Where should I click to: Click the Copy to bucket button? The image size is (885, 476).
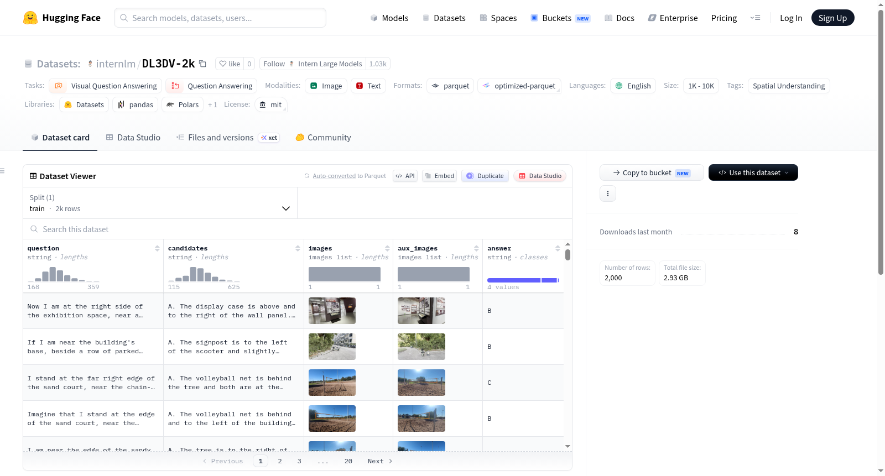(652, 172)
